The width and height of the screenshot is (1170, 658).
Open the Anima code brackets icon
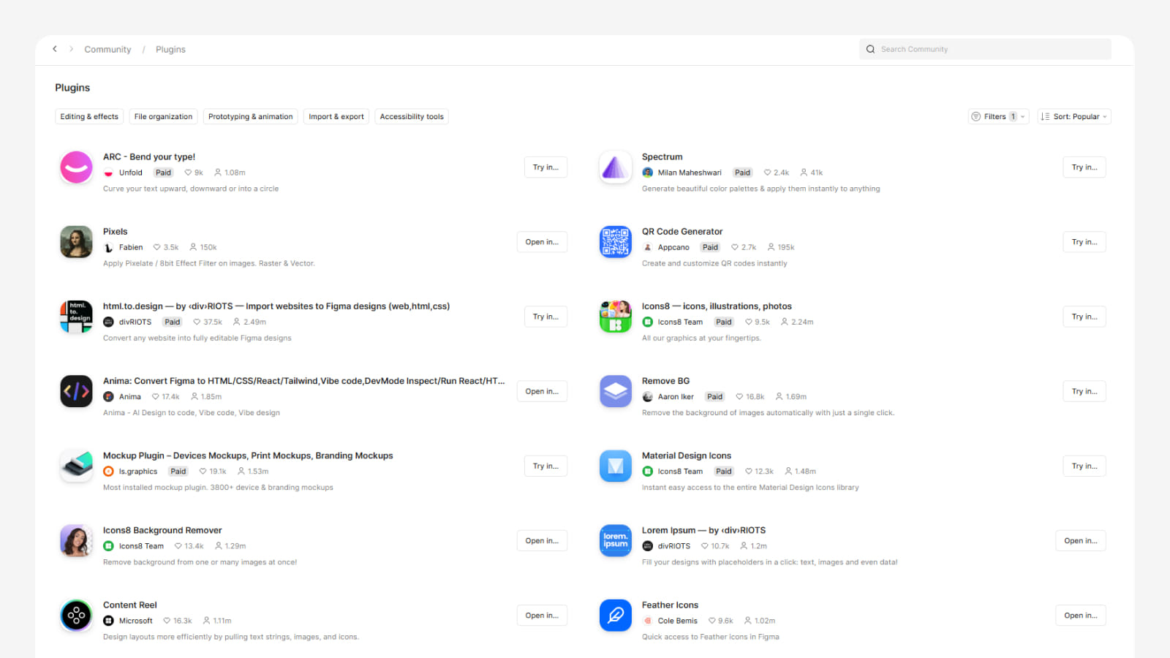76,391
